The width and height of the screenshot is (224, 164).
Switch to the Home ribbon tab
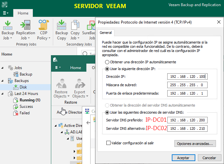point(23,13)
